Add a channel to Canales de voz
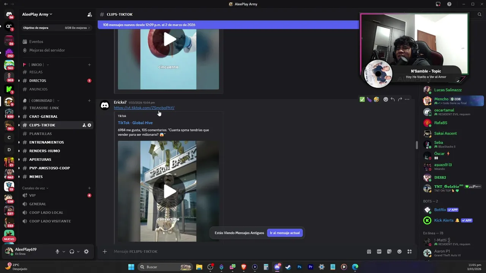 (x=90, y=188)
